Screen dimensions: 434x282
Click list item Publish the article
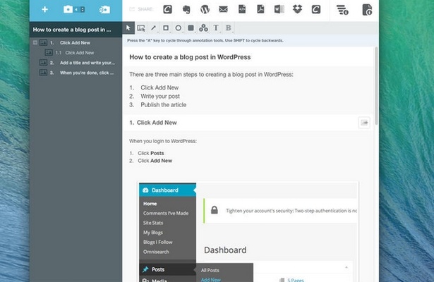(x=163, y=105)
